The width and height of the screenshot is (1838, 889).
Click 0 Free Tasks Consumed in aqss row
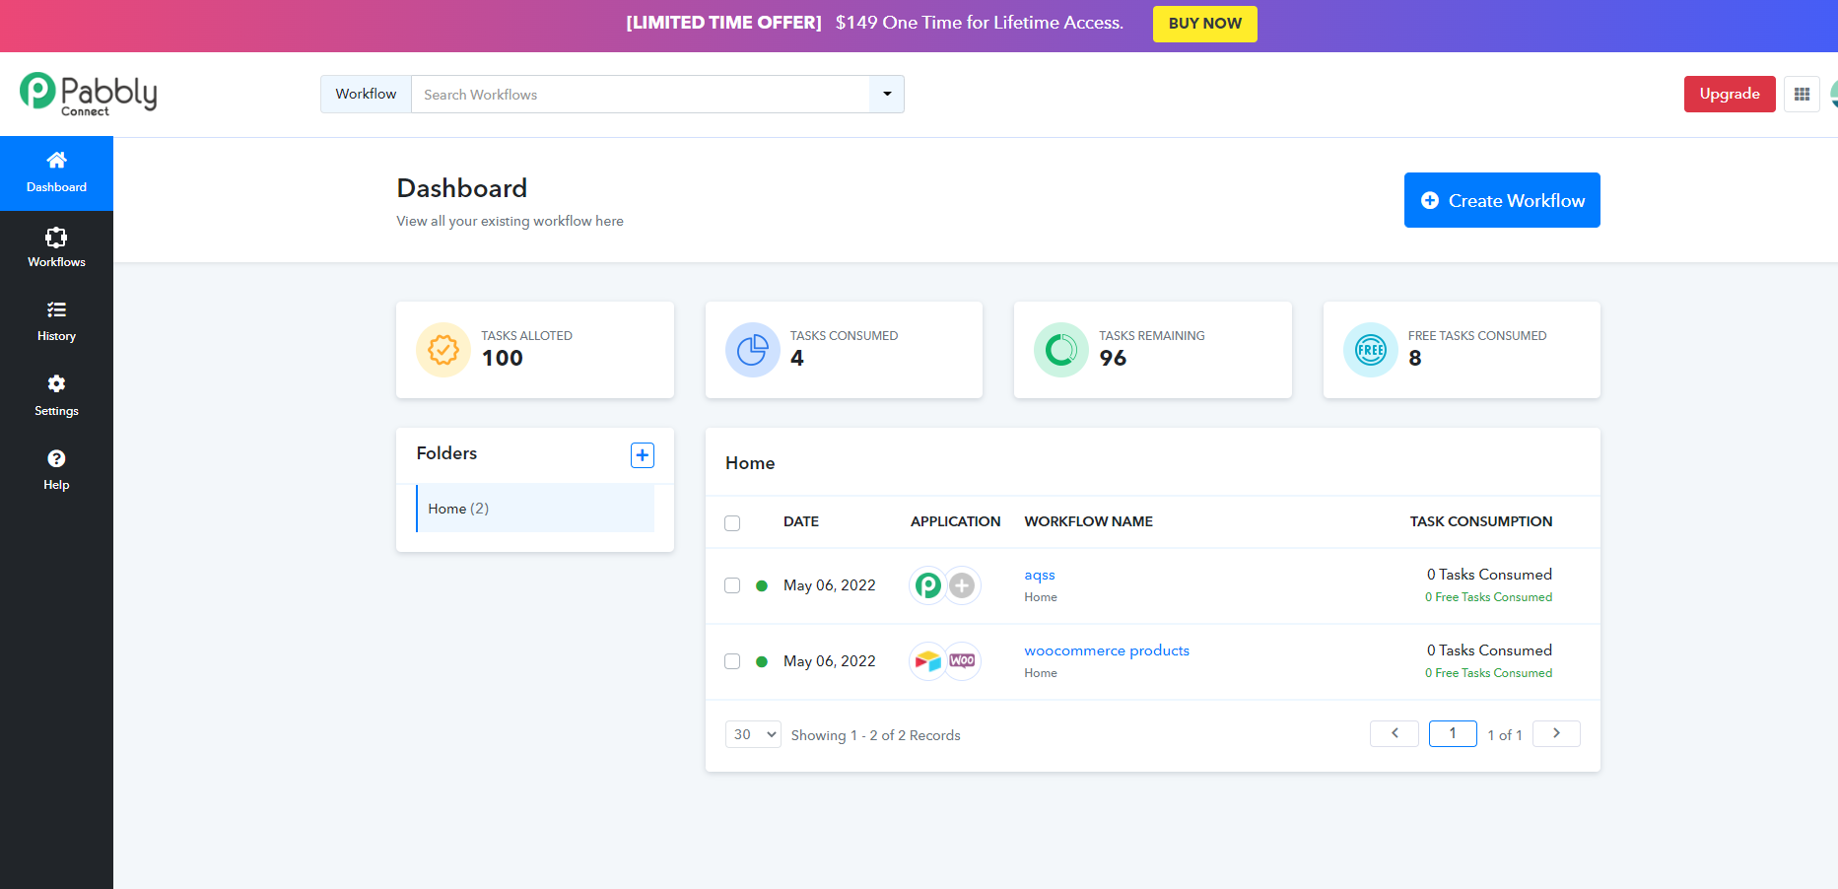tap(1488, 597)
